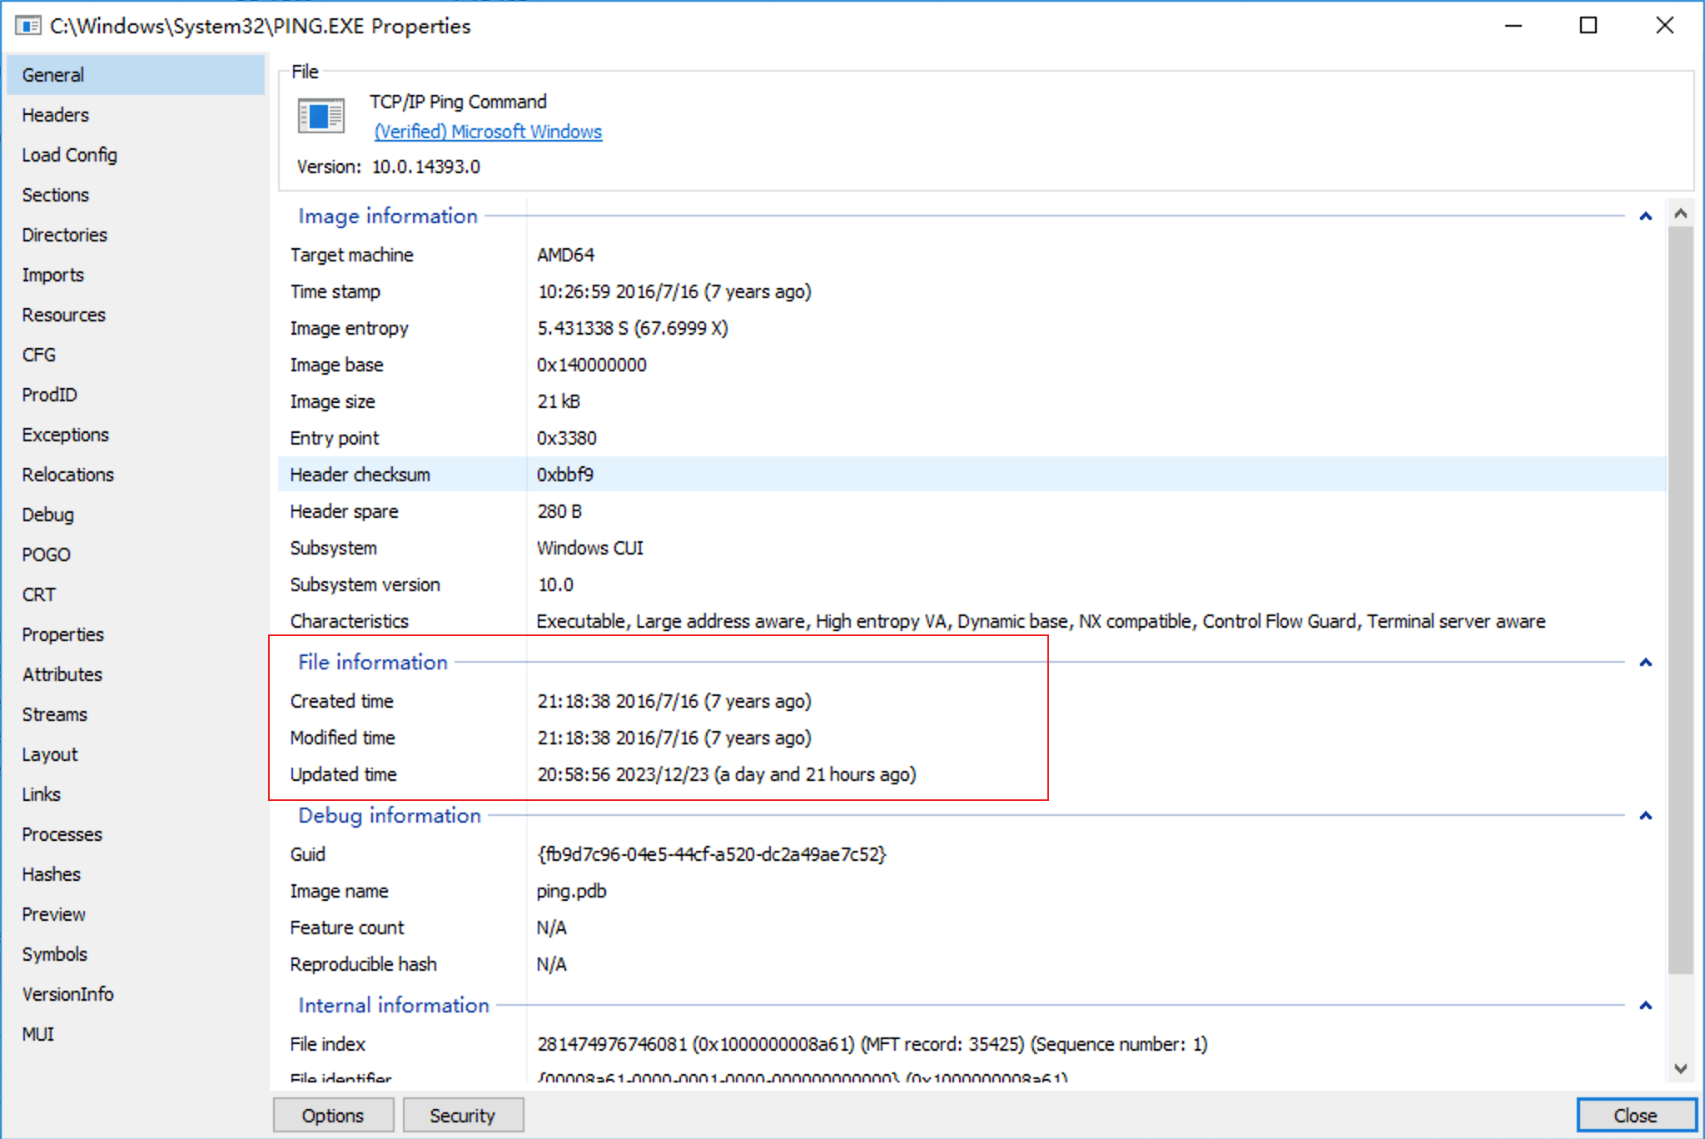Click the Verified Microsoft Windows link
Screen dimensions: 1705x1139
(488, 132)
